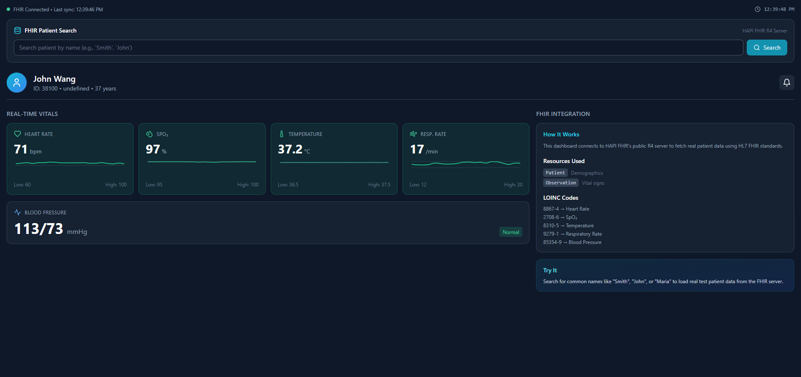Click LOINC code 9279-1 Respiratory Rate

pyautogui.click(x=572, y=234)
